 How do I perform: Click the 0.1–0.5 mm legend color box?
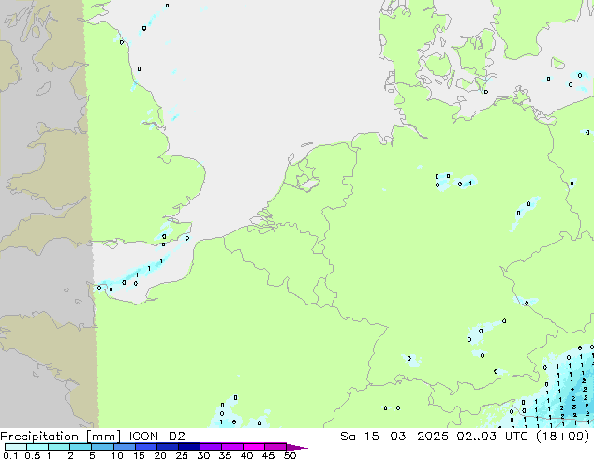coord(16,447)
